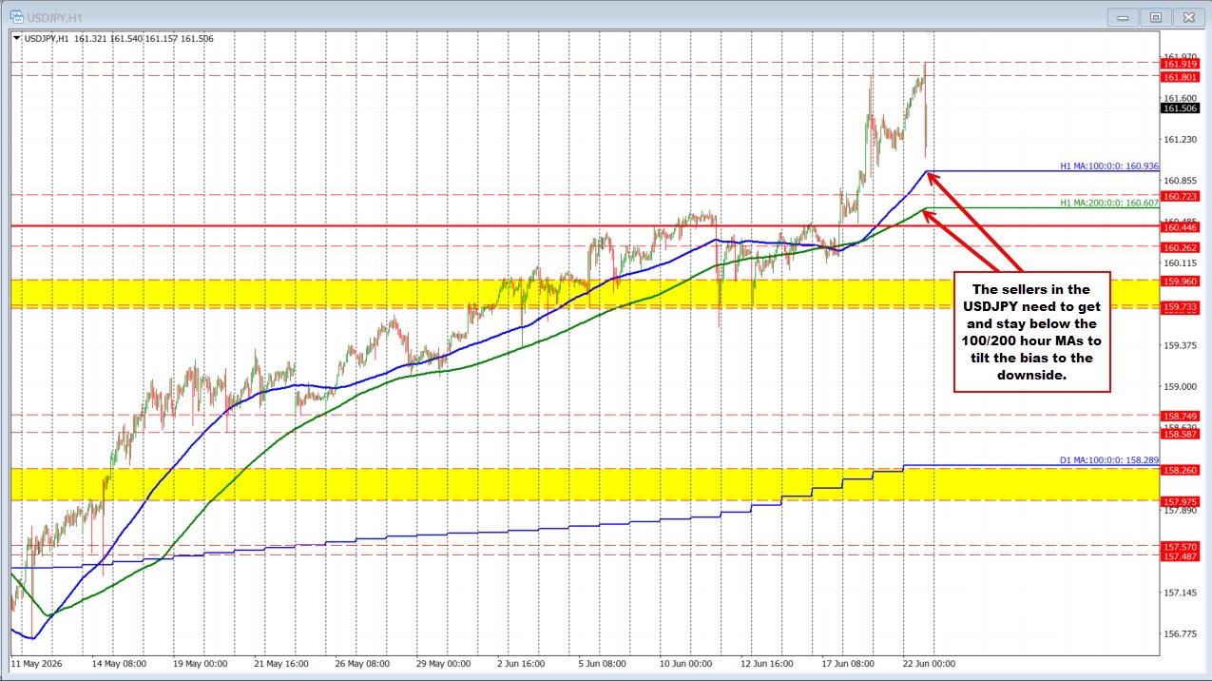Viewport: 1212px width, 681px height.
Task: Click the red price level label 160.446
Action: tap(1180, 227)
